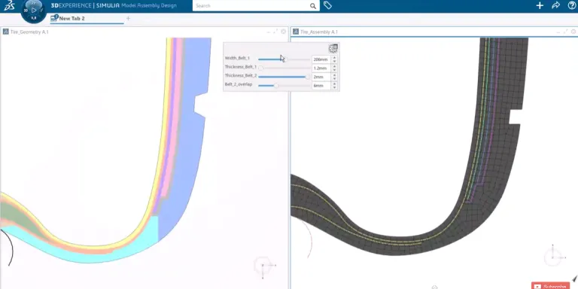Click the Model Assembly Design app title

[x=149, y=5]
